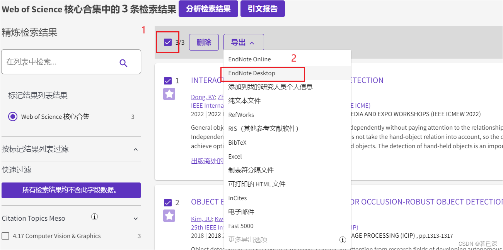Export as BibTeX

click(287, 142)
